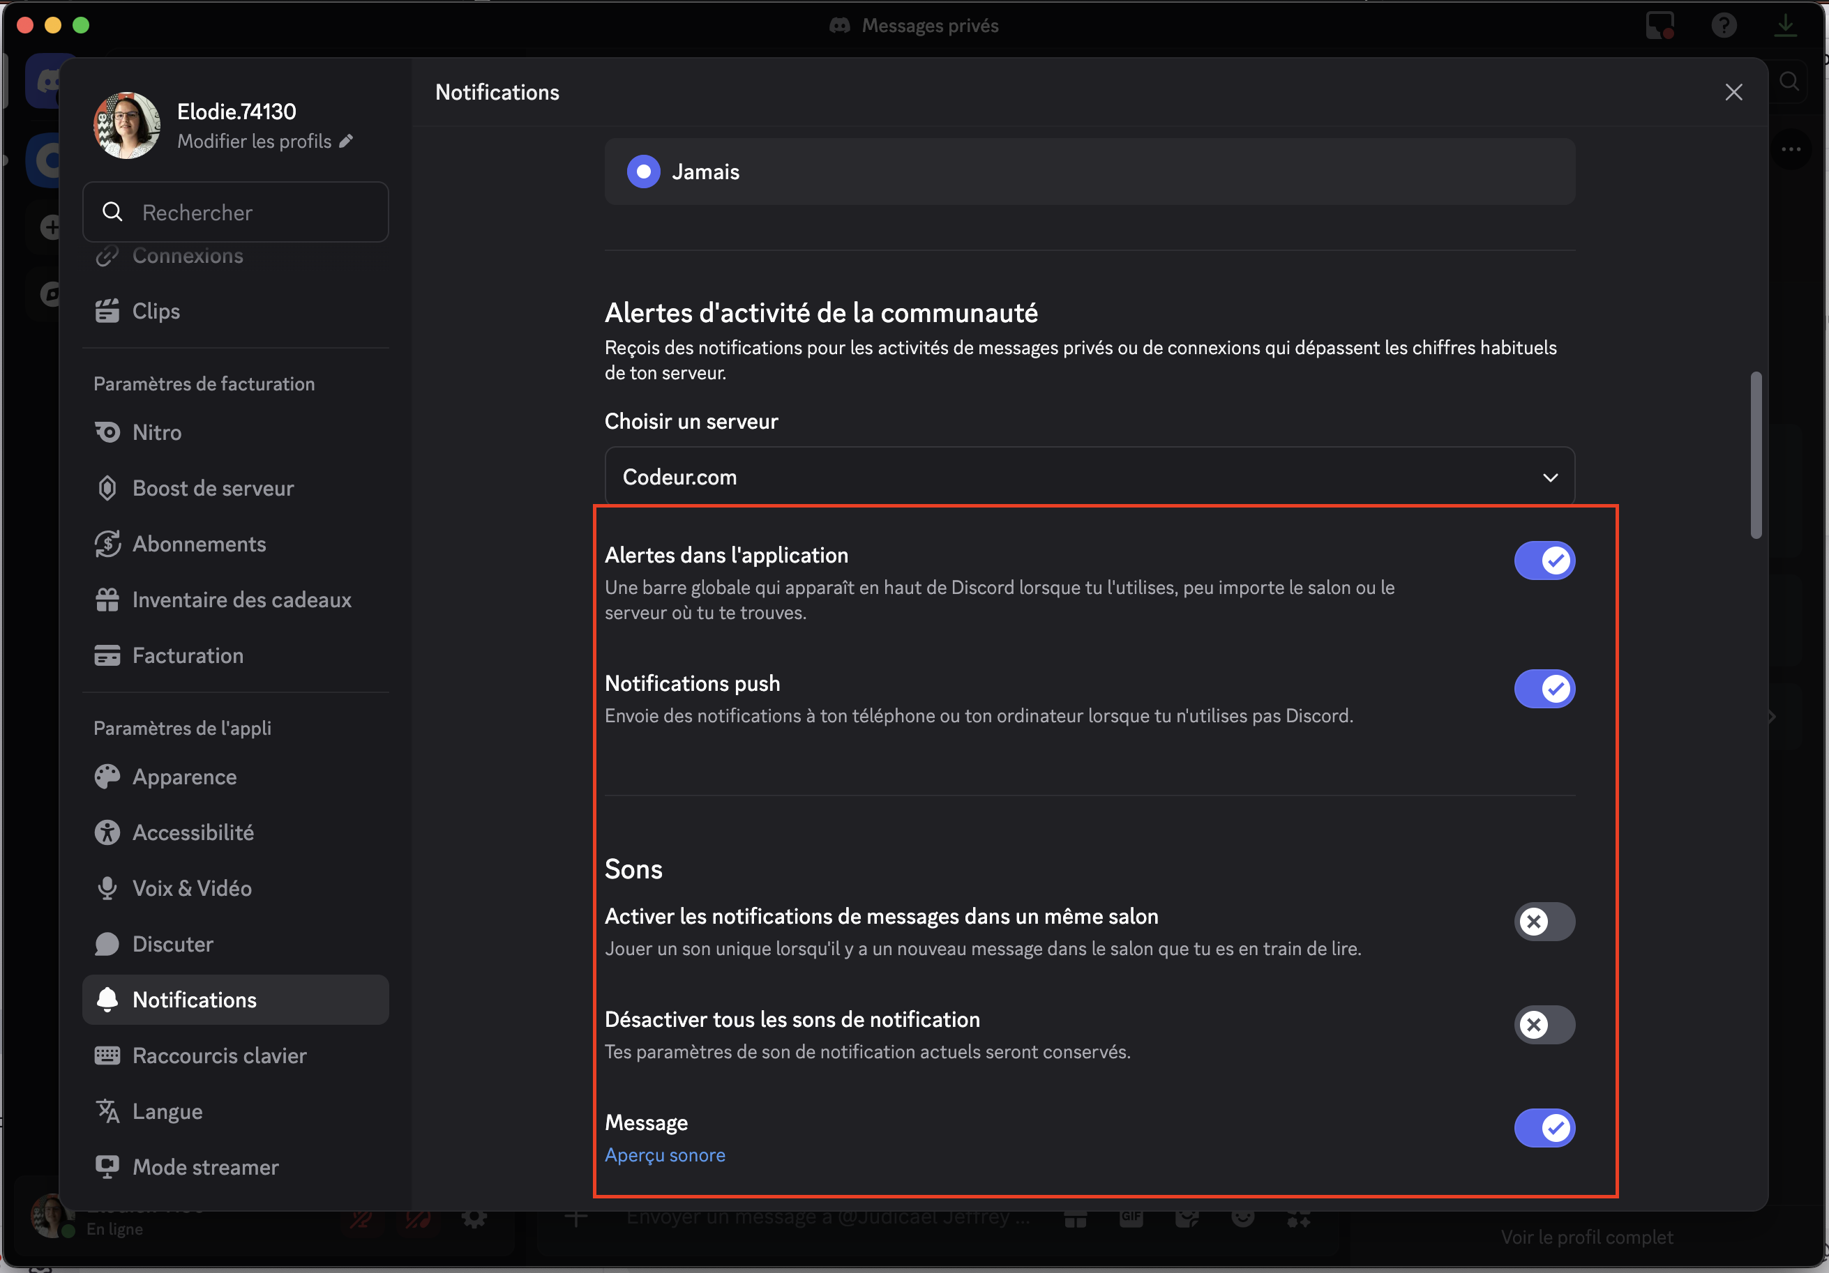Viewport: 1829px width, 1273px height.
Task: Switch to the Langue settings
Action: 167,1111
